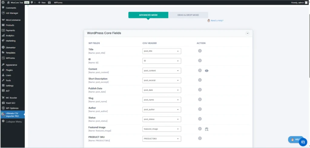Viewport: 310px width, 148px height.
Task: Open settings gear for Short Description
Action: pyautogui.click(x=200, y=80)
